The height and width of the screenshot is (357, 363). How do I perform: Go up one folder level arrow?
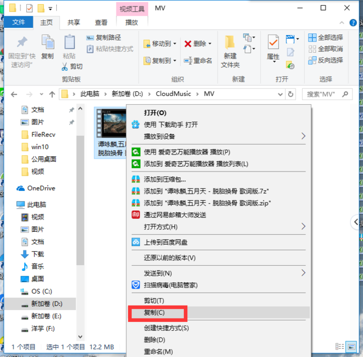(x=52, y=94)
